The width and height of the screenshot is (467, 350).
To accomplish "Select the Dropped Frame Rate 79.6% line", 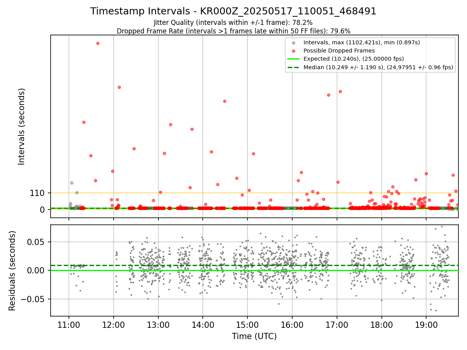I will (233, 31).
